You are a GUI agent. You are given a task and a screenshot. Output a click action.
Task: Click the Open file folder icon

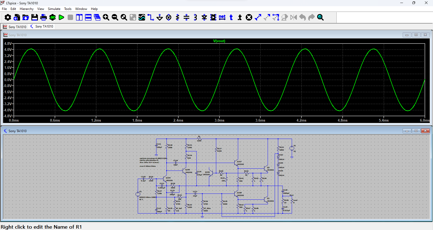tap(26, 18)
